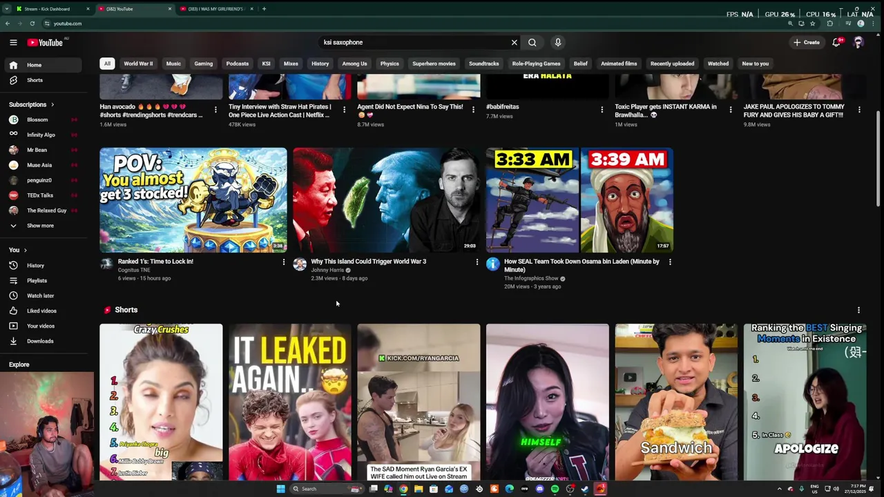The width and height of the screenshot is (884, 497).
Task: Start voice search with the microphone icon
Action: 557,42
